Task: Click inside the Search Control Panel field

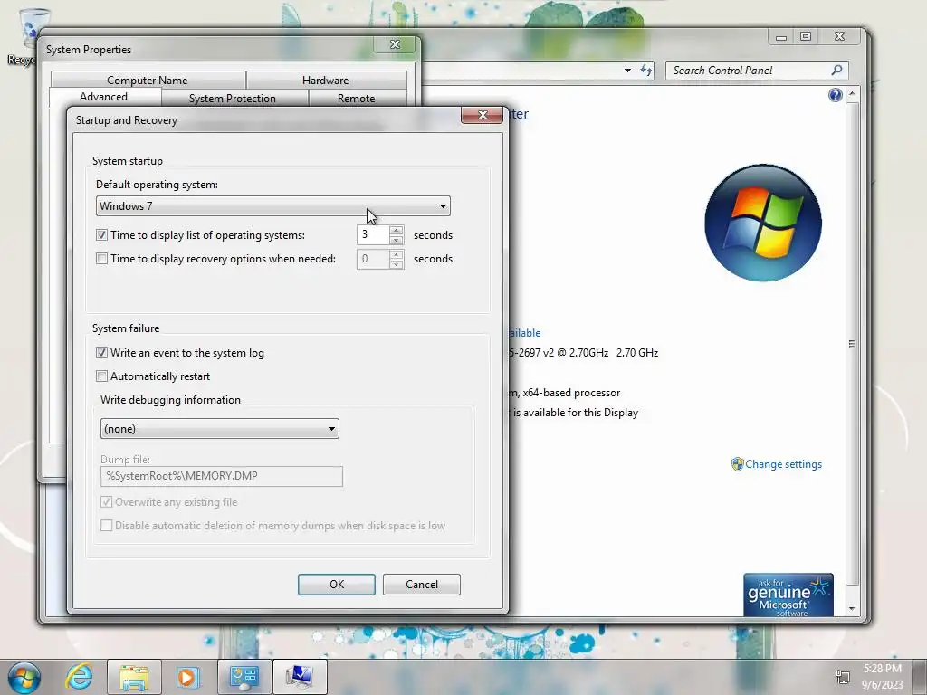Action: (748, 71)
